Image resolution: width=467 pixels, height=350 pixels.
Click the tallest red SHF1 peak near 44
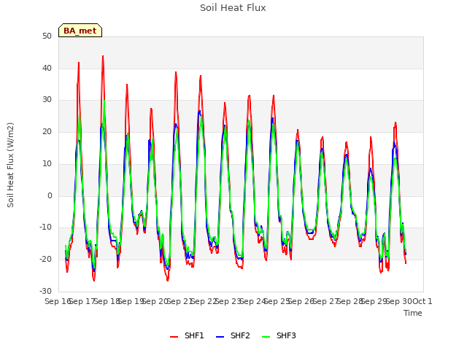[103, 56]
